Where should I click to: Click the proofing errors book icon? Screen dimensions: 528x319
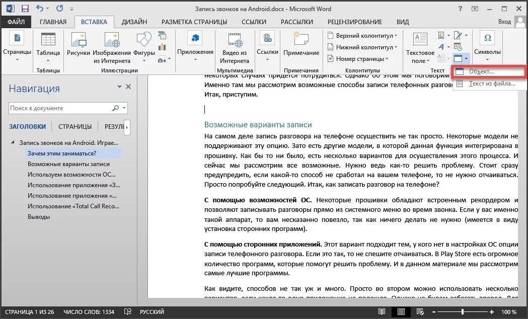(128, 312)
